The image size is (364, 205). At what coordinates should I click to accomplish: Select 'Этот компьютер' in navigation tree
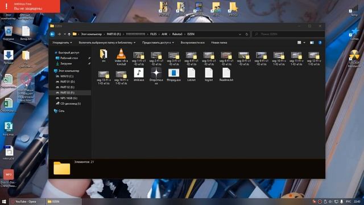(69, 71)
